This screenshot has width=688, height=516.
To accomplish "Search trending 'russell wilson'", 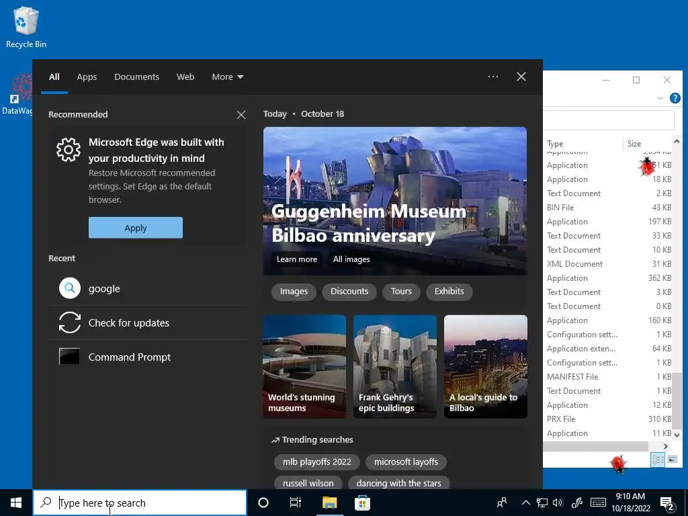I will click(308, 483).
